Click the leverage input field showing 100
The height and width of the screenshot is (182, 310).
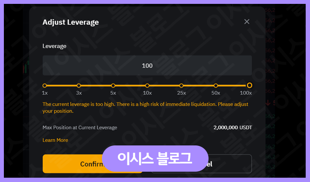pos(147,65)
